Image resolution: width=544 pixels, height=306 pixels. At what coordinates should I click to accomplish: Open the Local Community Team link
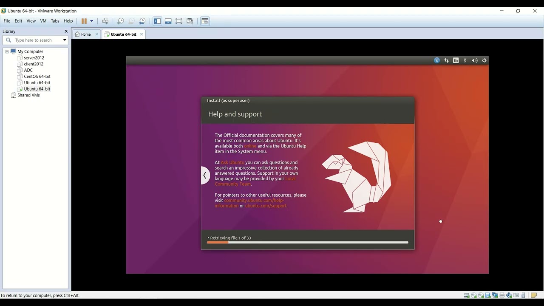[255, 181]
